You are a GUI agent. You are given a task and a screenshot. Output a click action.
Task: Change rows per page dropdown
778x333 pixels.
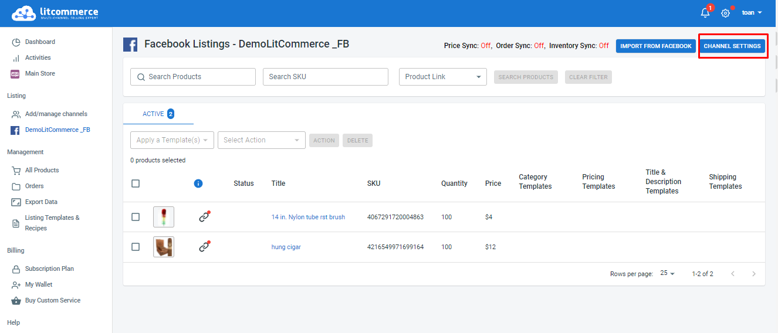668,274
